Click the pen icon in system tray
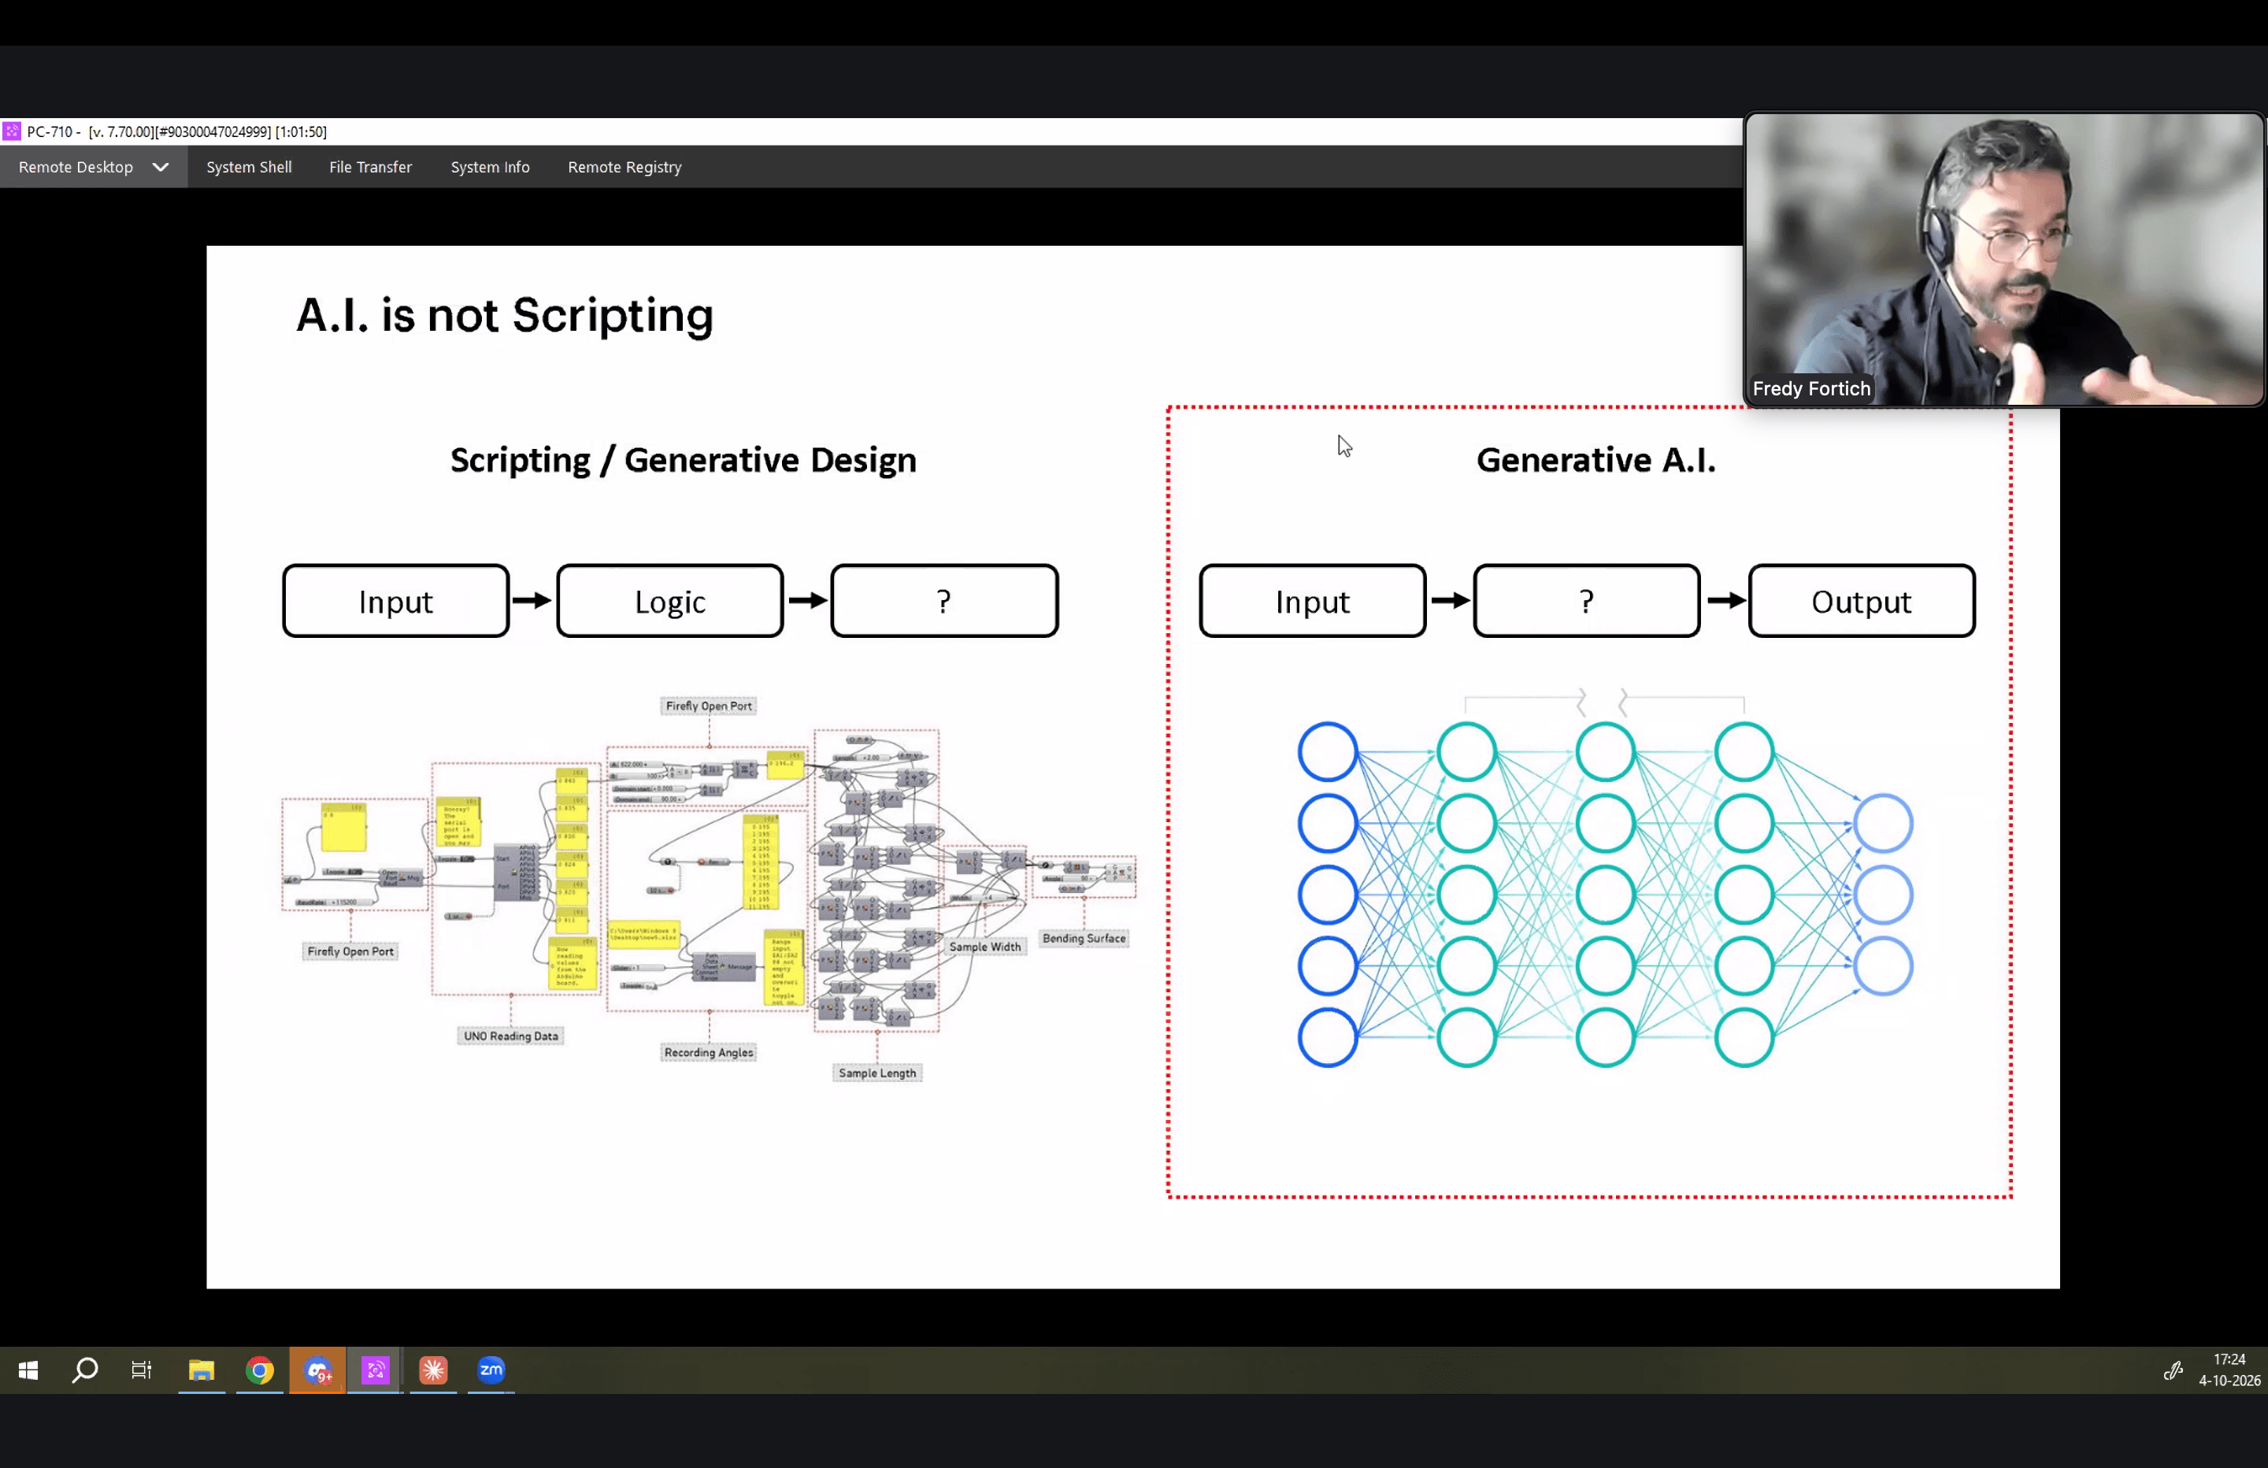The width and height of the screenshot is (2268, 1468). (2172, 1371)
